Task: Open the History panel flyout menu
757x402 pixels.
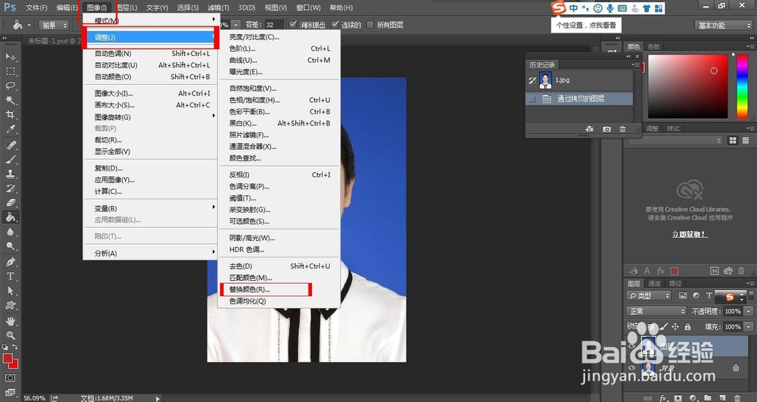Action: 637,64
